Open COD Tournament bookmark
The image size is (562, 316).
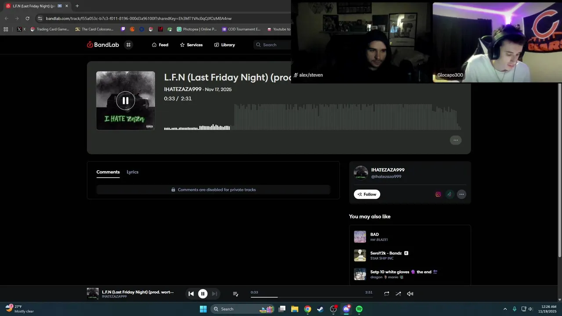pyautogui.click(x=241, y=29)
